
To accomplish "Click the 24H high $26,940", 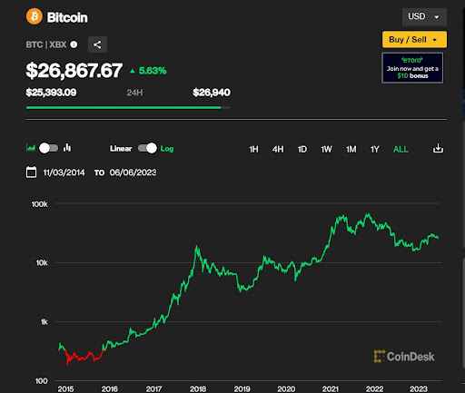I will click(212, 93).
